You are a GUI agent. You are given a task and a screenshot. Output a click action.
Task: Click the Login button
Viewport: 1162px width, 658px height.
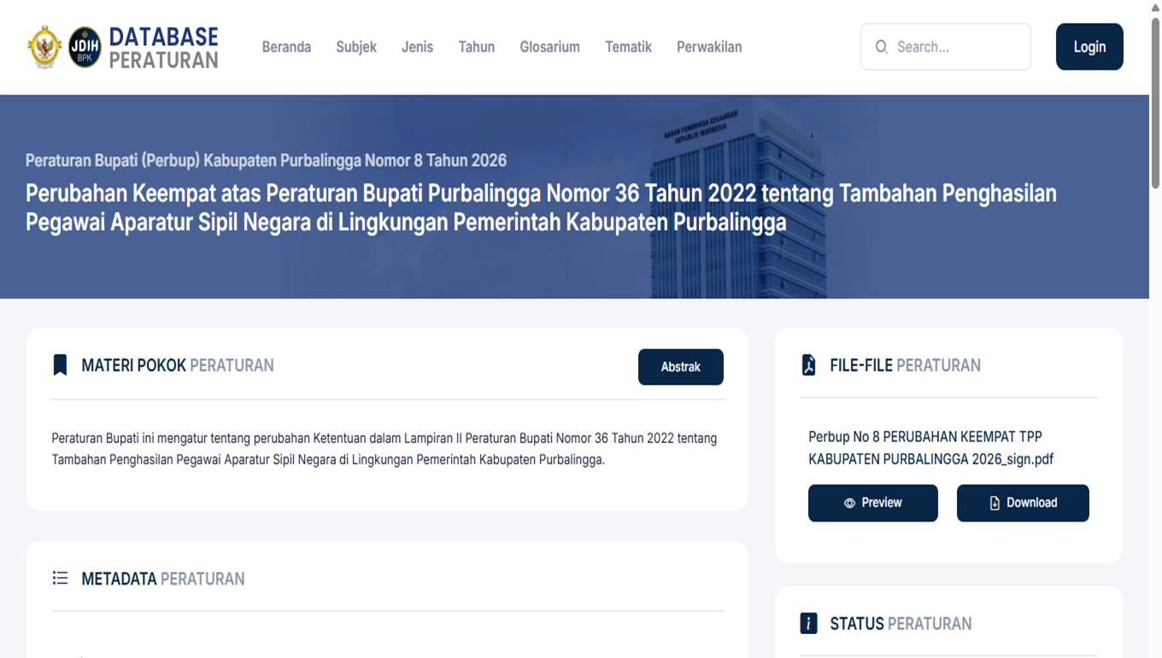pos(1089,47)
